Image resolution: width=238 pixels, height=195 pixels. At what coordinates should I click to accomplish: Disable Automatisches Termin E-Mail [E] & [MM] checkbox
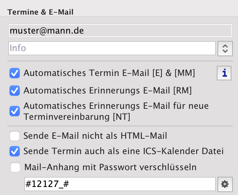tap(15, 73)
